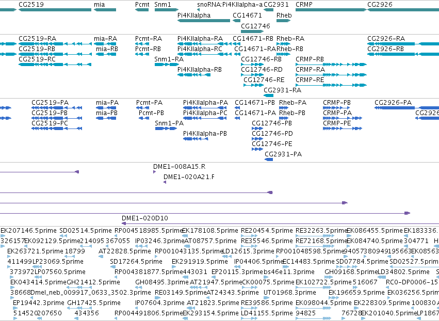The image size is (439, 321).
Task: Select EST EK291919.5prime
Action: click(x=200, y=262)
